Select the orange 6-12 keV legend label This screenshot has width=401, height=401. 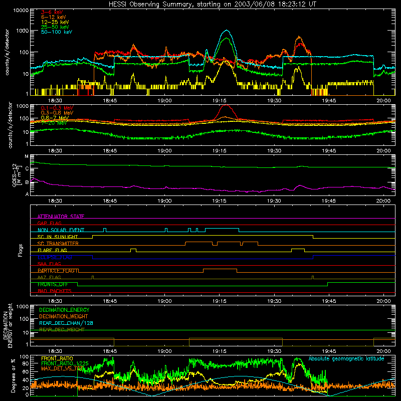[x=54, y=17]
